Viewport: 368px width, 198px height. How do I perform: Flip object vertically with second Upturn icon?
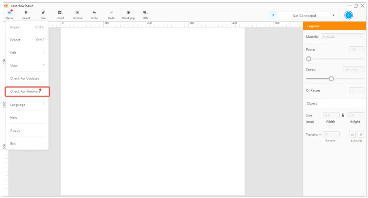point(361,134)
